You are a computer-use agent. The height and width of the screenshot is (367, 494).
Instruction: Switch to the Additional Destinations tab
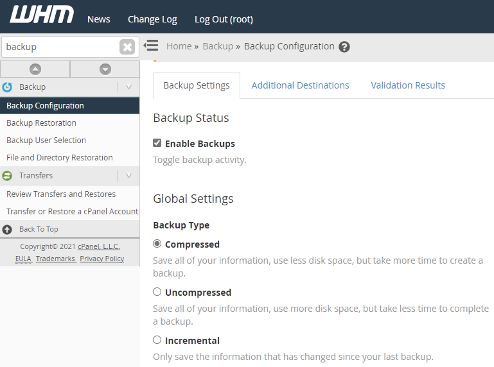coord(300,85)
